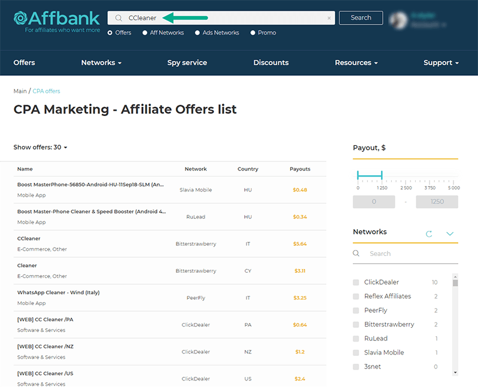Click the Networks list scrollbar up arrow

pos(455,276)
